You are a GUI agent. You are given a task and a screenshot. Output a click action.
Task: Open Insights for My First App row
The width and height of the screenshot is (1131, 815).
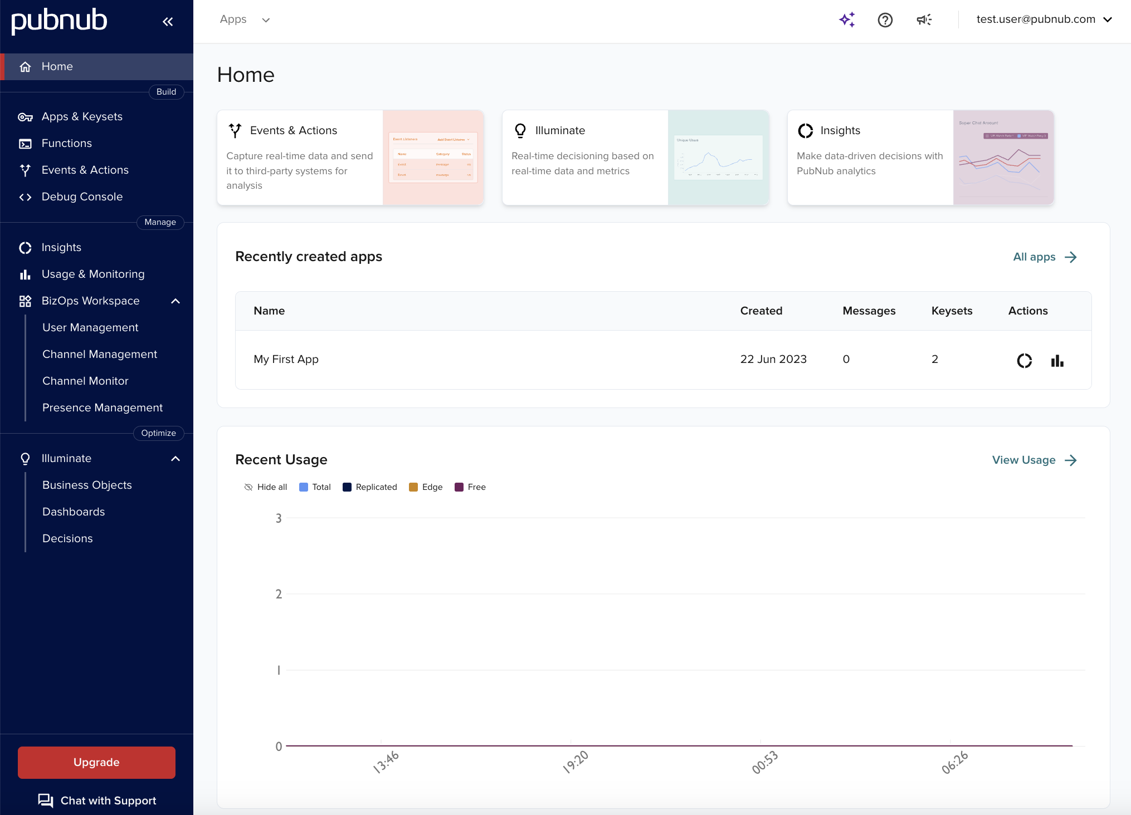coord(1024,360)
